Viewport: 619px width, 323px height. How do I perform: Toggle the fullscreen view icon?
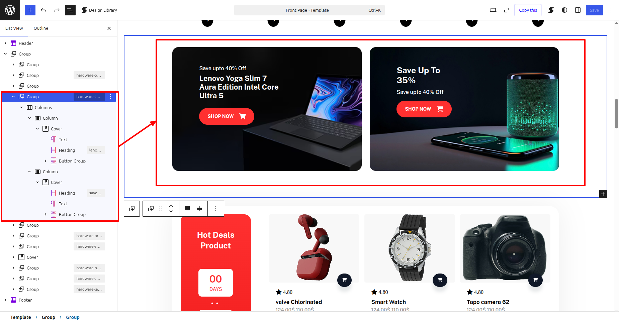(507, 10)
